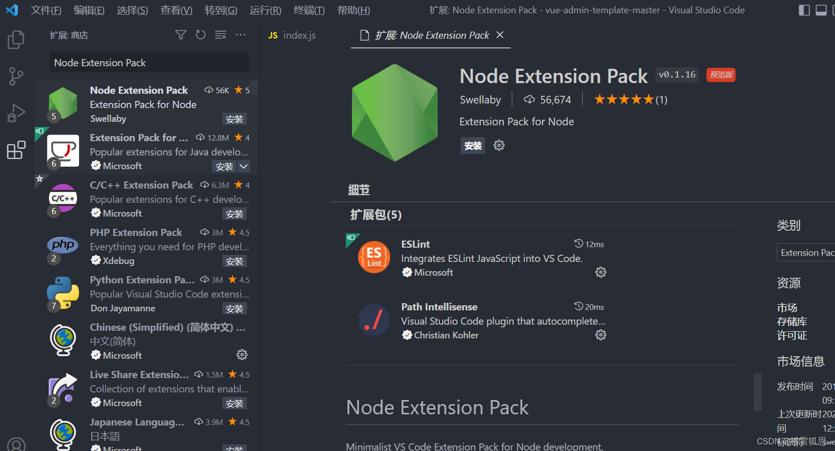Open the Explorer view in activity bar
Screen dimensions: 835x451
click(x=16, y=40)
